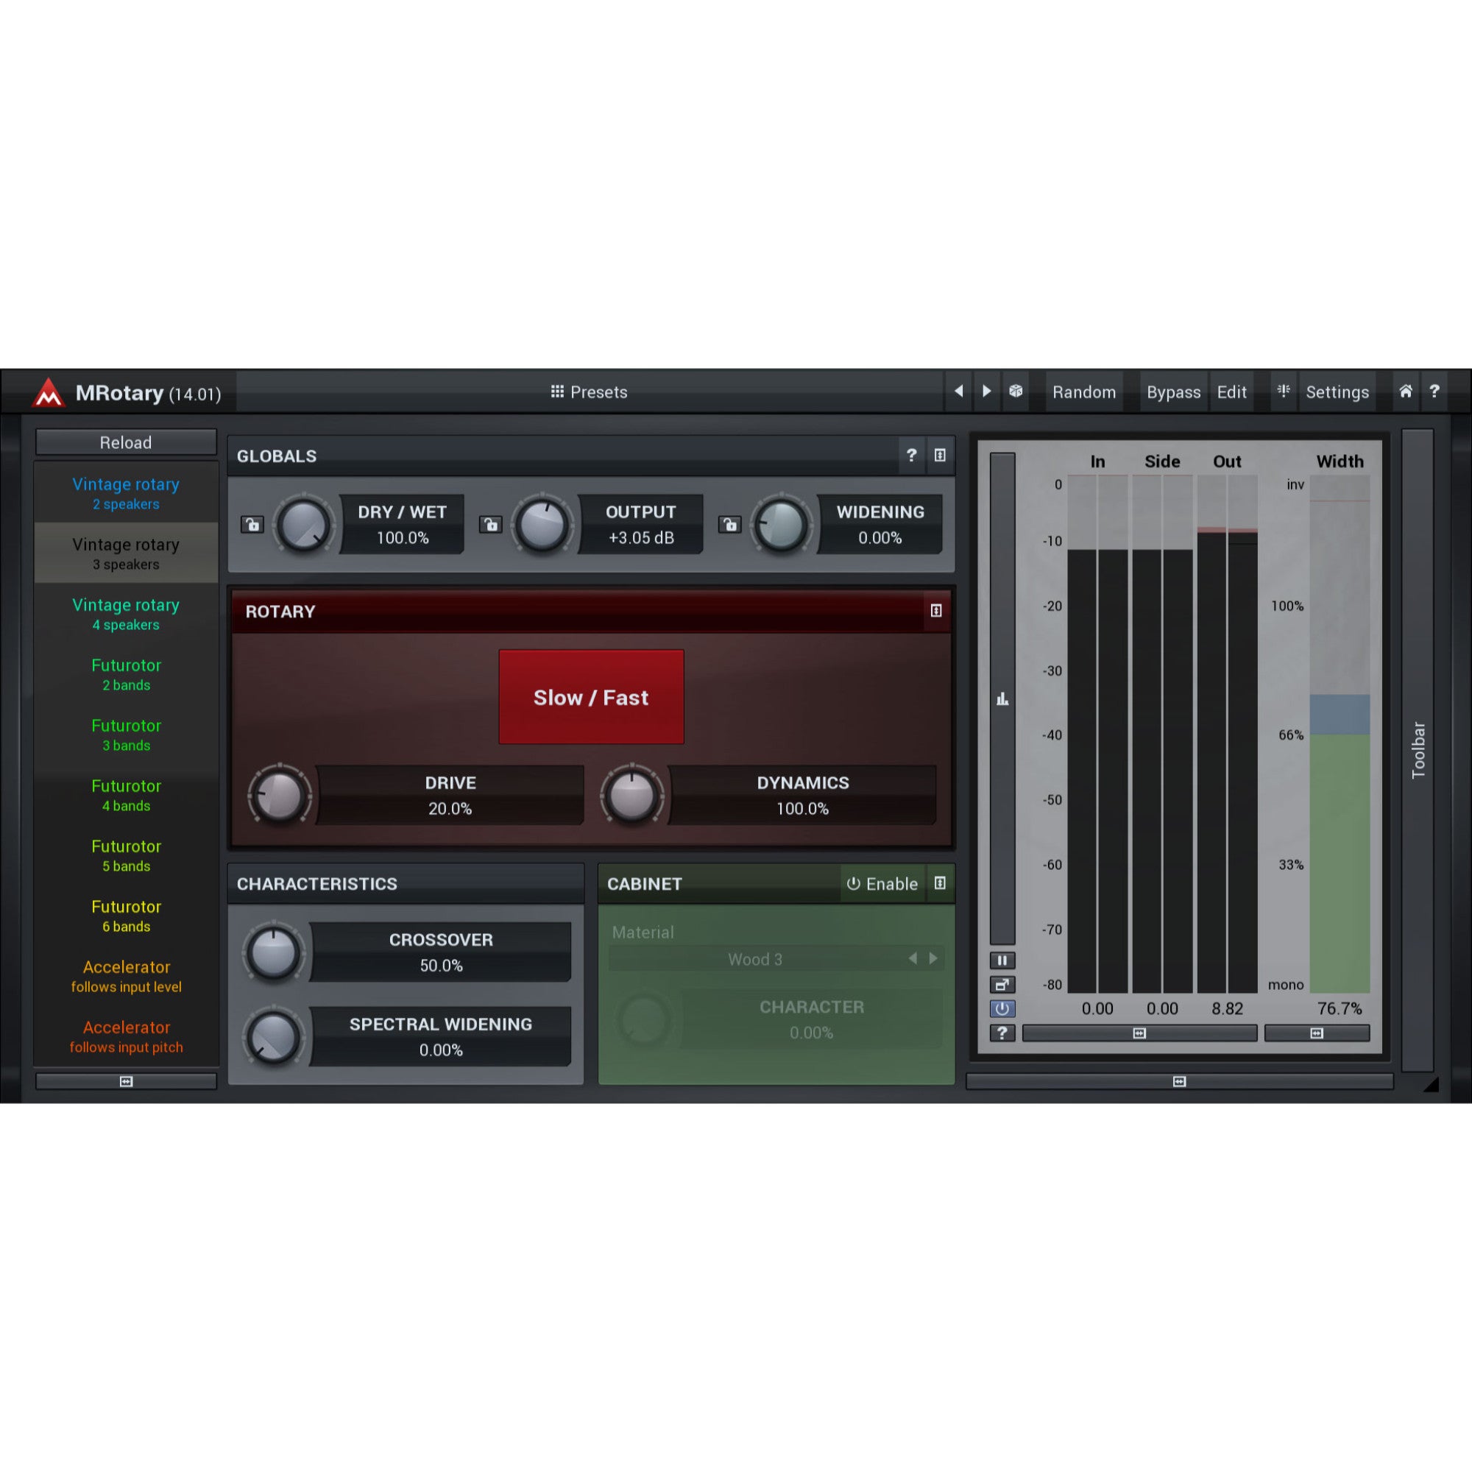Collapse the level meters section

(x=1139, y=1033)
